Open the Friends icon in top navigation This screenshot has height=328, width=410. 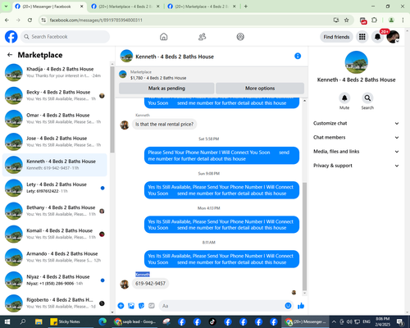point(202,37)
